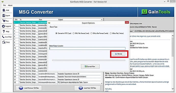Open Help in the sidebar
176x93 pixels.
(x=6, y=32)
